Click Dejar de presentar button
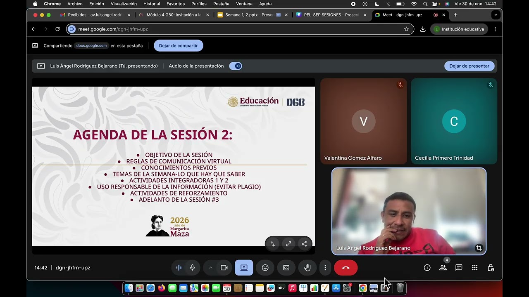 click(469, 66)
